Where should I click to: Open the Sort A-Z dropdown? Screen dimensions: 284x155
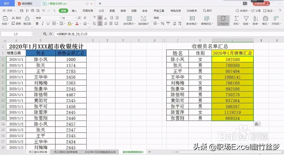coord(256,20)
